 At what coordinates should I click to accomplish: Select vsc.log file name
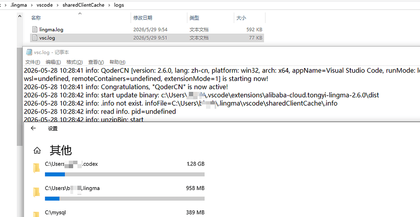pyautogui.click(x=47, y=38)
